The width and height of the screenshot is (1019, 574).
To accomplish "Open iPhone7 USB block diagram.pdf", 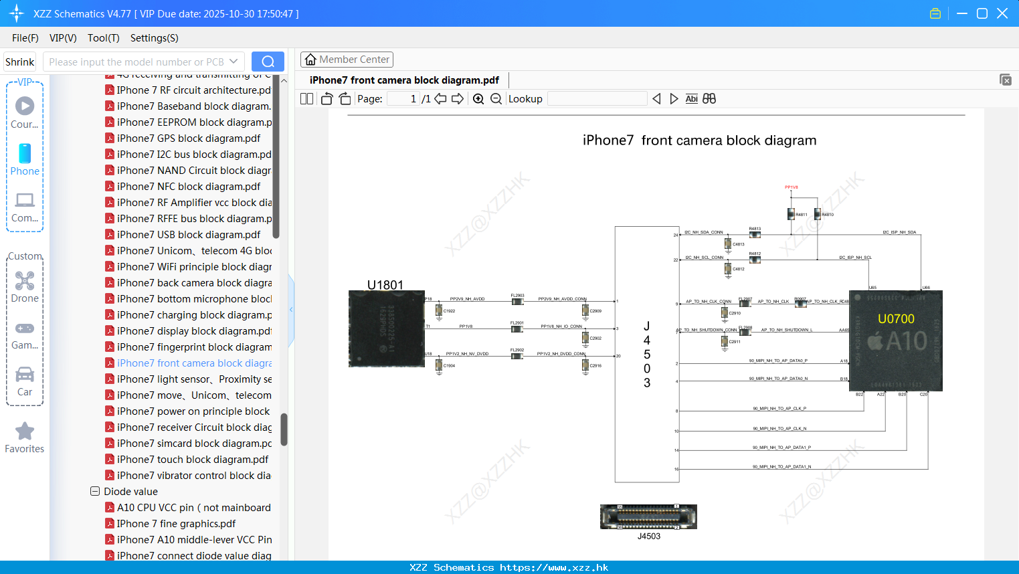I will pos(183,235).
